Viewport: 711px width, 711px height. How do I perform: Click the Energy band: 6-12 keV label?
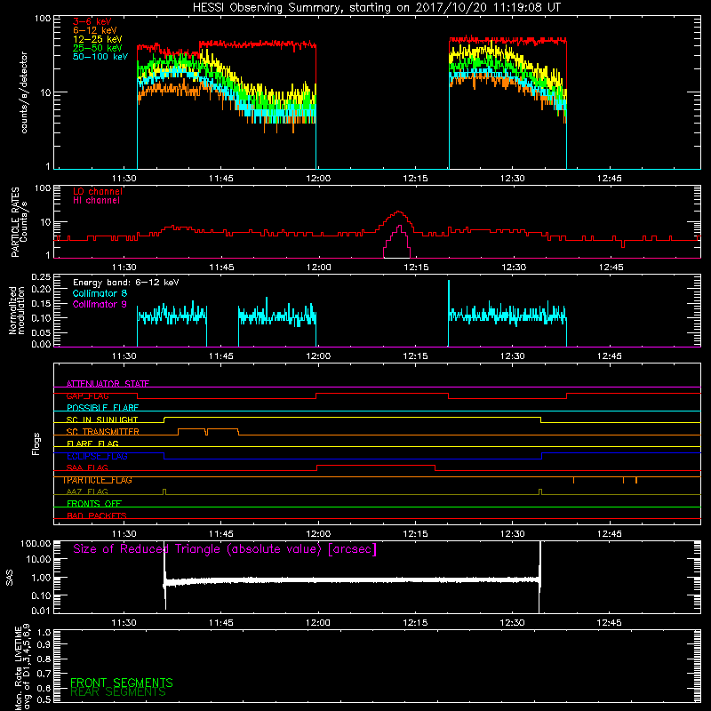click(126, 283)
